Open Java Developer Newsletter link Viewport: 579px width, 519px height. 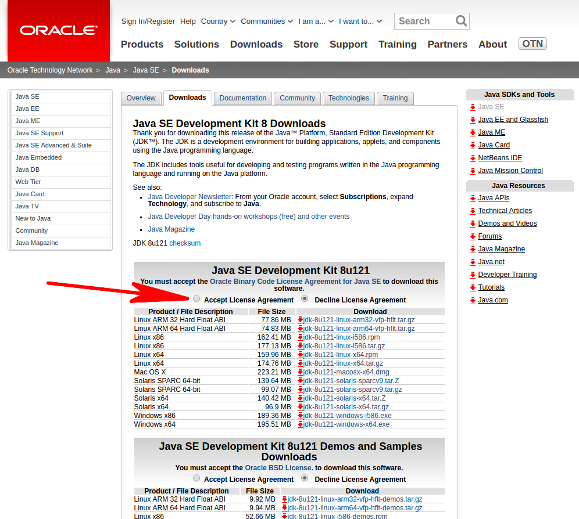pos(190,197)
